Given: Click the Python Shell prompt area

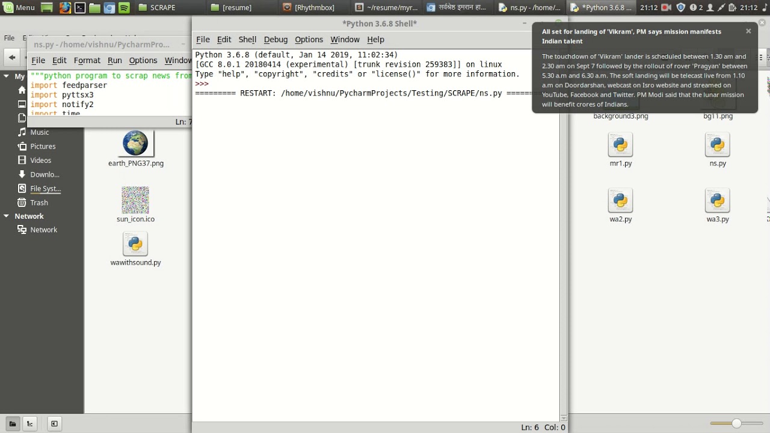Looking at the screenshot, I should pyautogui.click(x=202, y=84).
